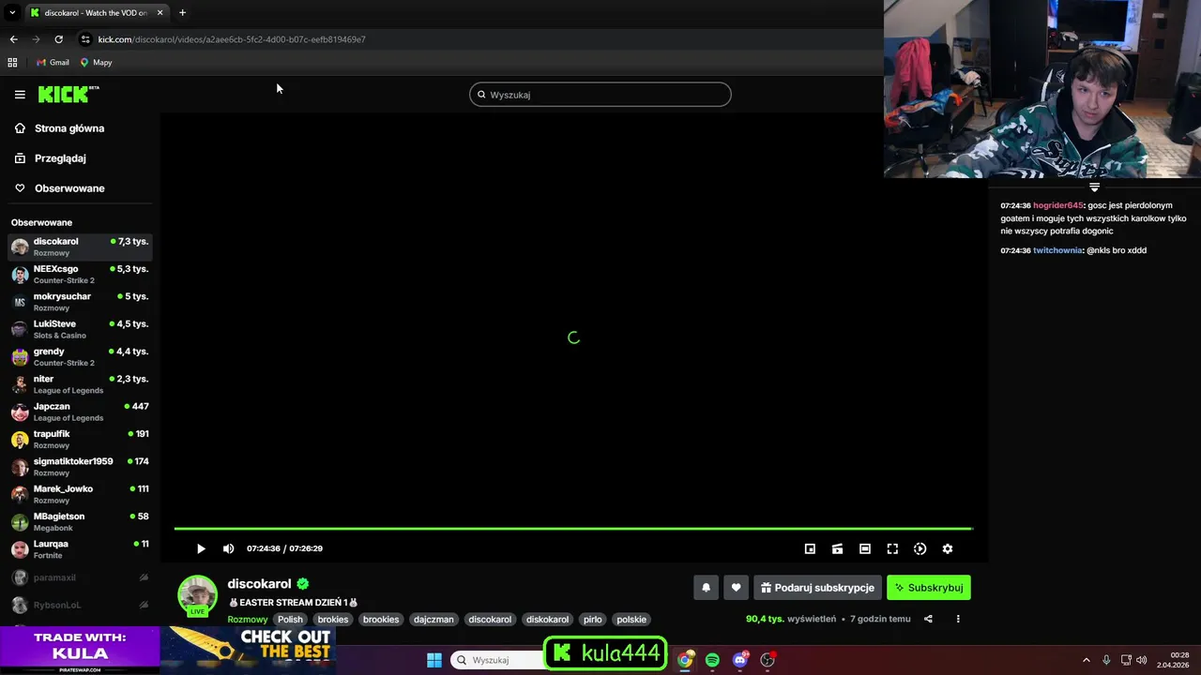Open mokrysuchar channel in sidebar
The image size is (1201, 675).
click(x=80, y=302)
